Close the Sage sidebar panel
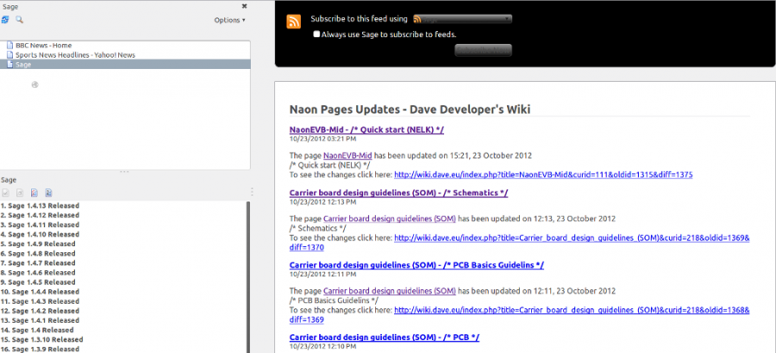776x353 pixels. coord(244,6)
